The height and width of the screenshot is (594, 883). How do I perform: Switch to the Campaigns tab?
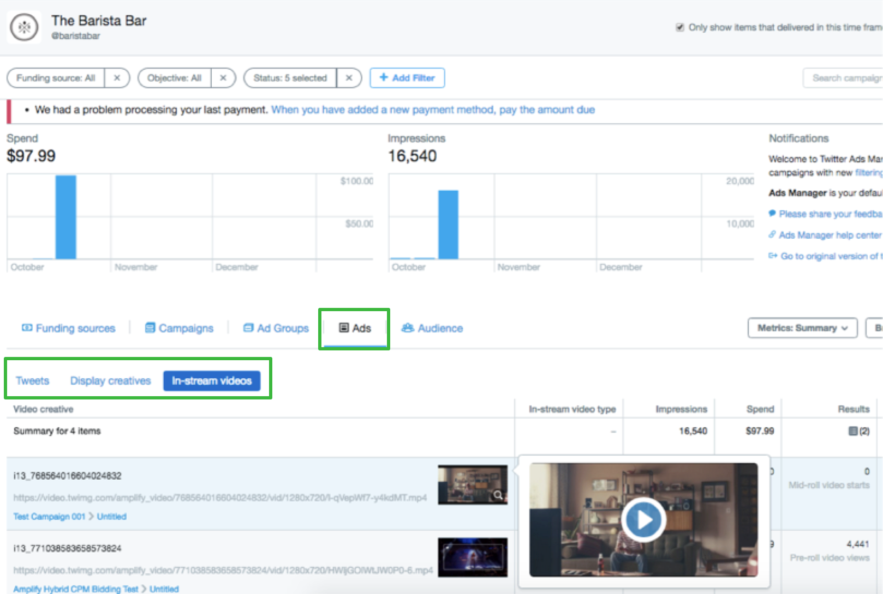coord(179,328)
